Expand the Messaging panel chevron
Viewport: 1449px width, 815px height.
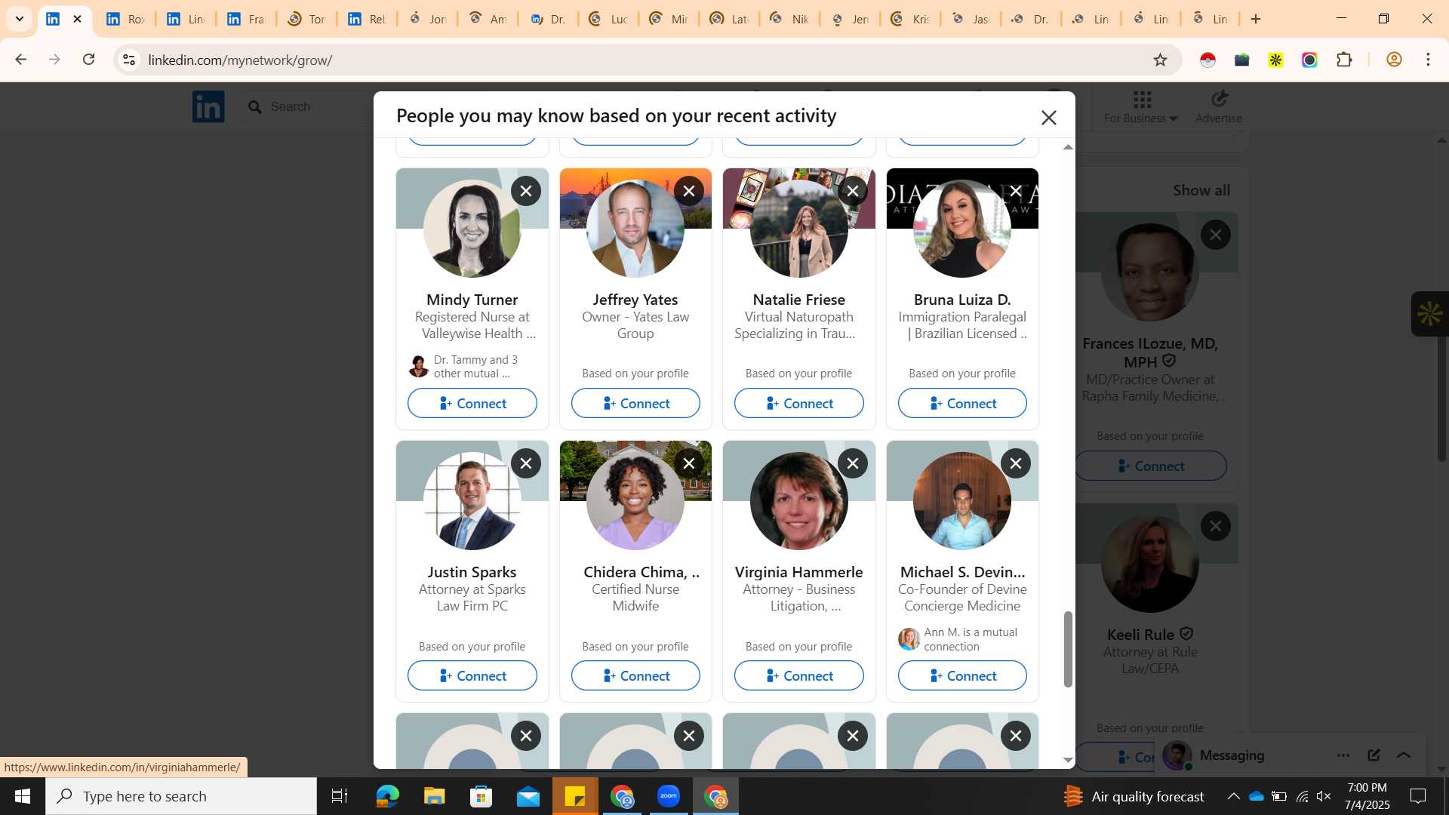pos(1404,755)
